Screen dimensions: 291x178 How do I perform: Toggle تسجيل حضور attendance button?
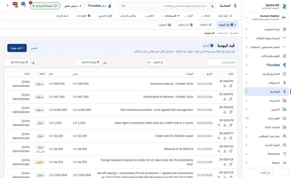pyautogui.click(x=73, y=6)
